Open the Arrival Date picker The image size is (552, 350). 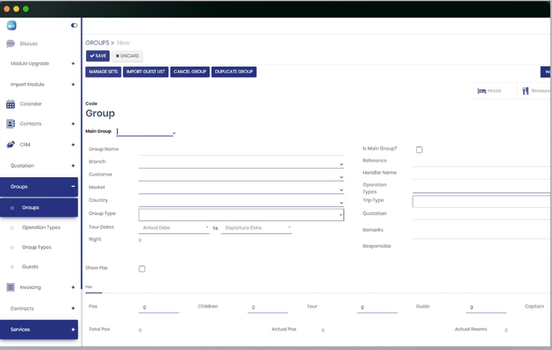(x=174, y=228)
